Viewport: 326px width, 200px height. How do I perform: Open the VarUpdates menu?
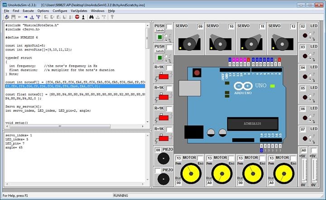pos(79,11)
